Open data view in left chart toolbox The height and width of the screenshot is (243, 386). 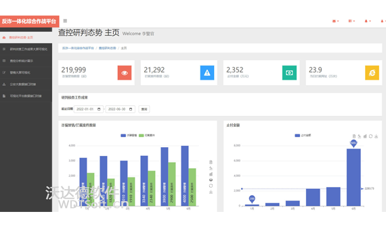click(x=211, y=162)
